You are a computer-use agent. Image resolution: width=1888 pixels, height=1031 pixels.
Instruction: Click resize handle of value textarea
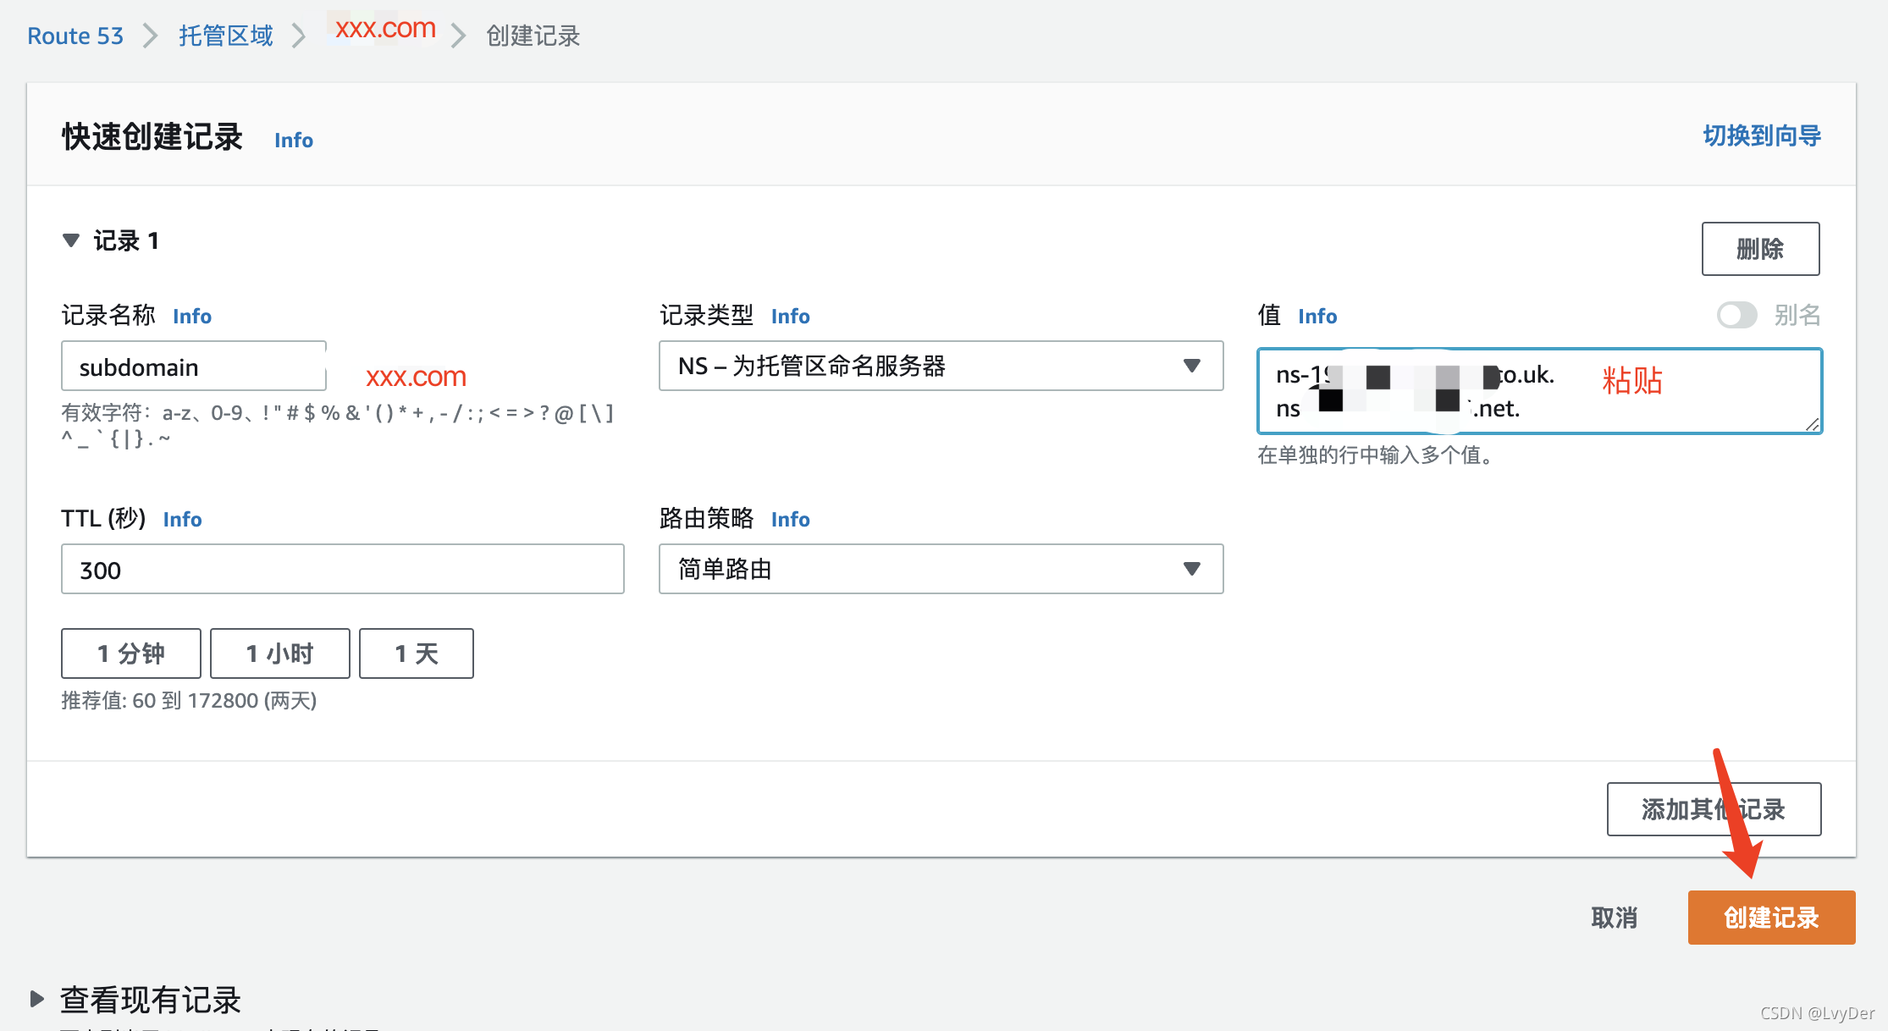(x=1812, y=424)
